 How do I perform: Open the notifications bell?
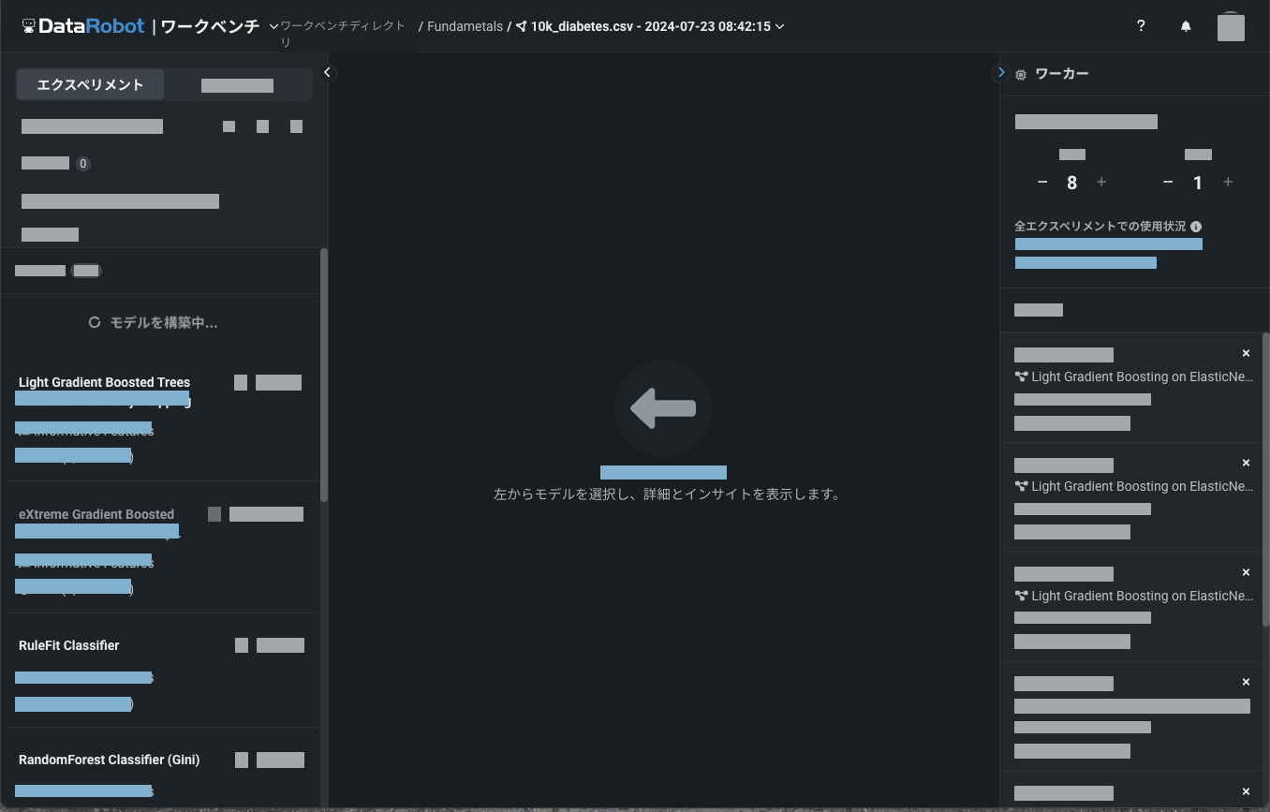click(1186, 26)
